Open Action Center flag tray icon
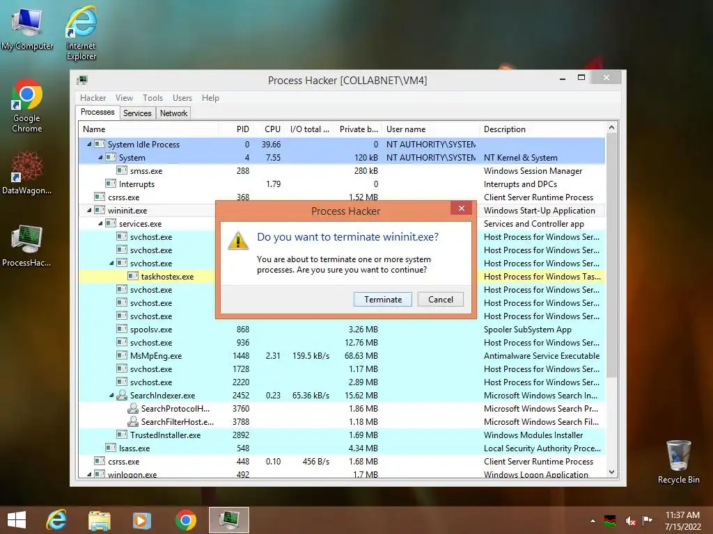 click(x=647, y=520)
